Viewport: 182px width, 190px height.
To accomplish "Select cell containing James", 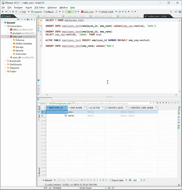I will (77, 116).
